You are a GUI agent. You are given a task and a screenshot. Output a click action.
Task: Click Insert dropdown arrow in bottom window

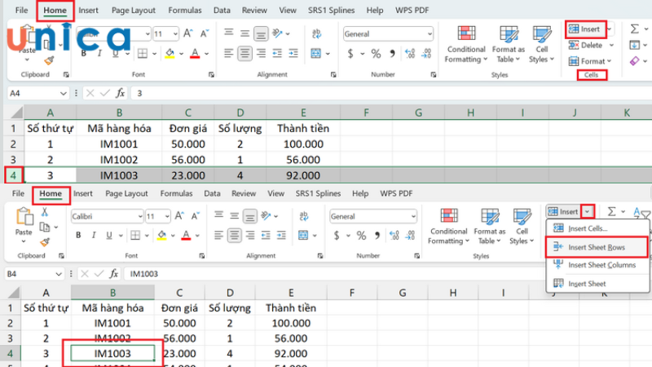[587, 211]
